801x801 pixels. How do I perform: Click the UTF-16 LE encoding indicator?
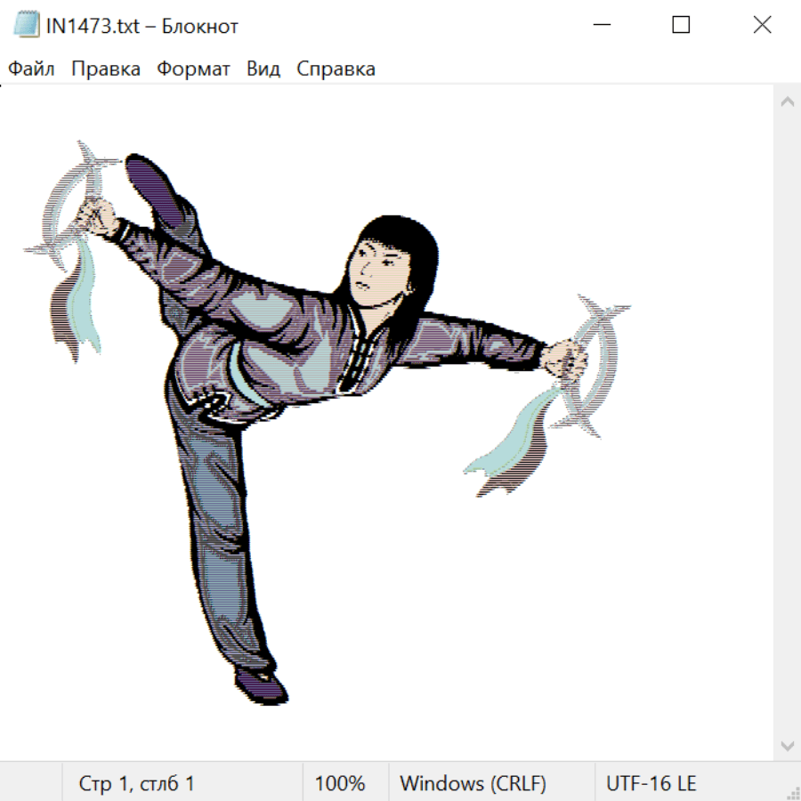click(x=651, y=783)
